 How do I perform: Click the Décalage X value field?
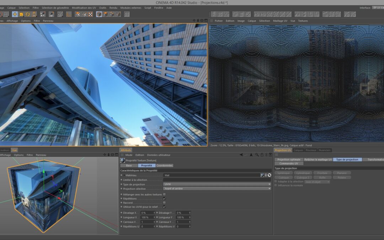point(146,213)
